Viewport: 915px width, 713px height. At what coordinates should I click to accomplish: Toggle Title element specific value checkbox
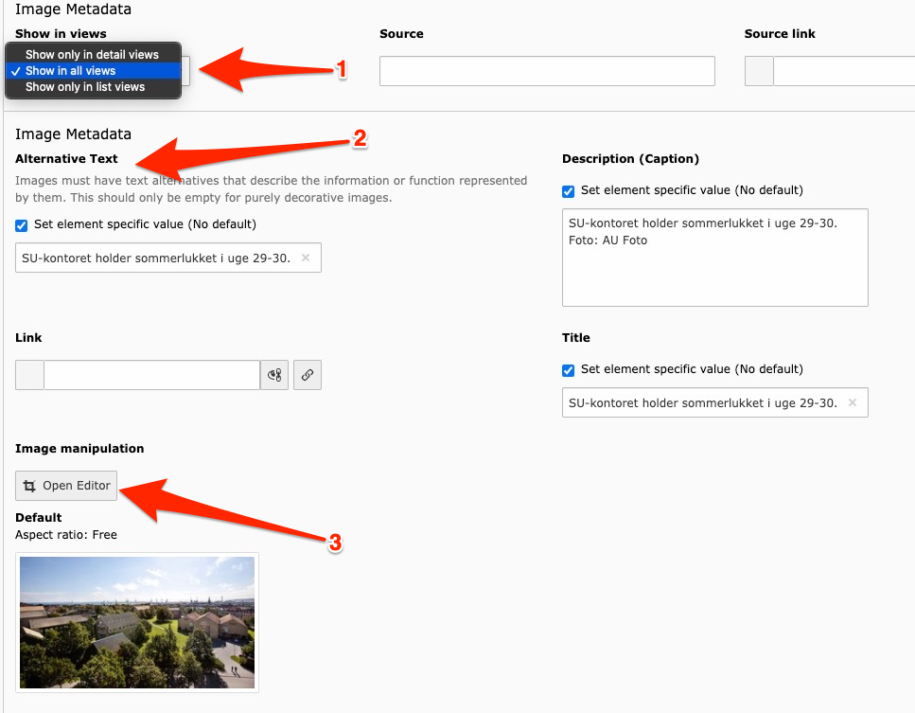click(569, 369)
